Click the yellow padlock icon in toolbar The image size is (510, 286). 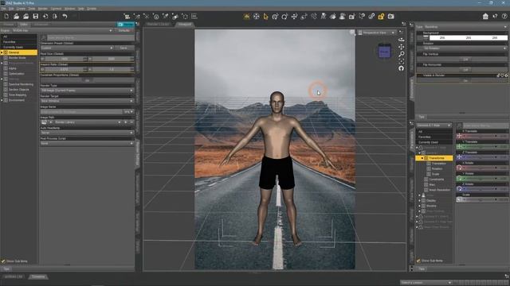[x=381, y=16]
